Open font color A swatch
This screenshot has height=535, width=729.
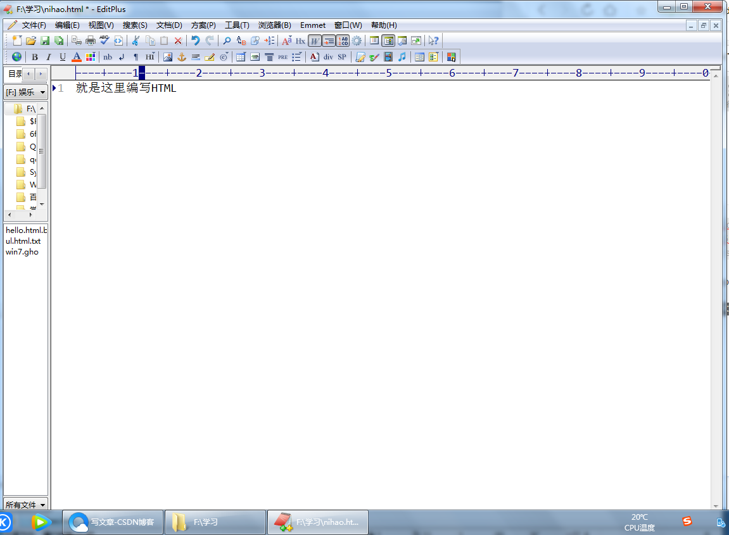tap(77, 57)
